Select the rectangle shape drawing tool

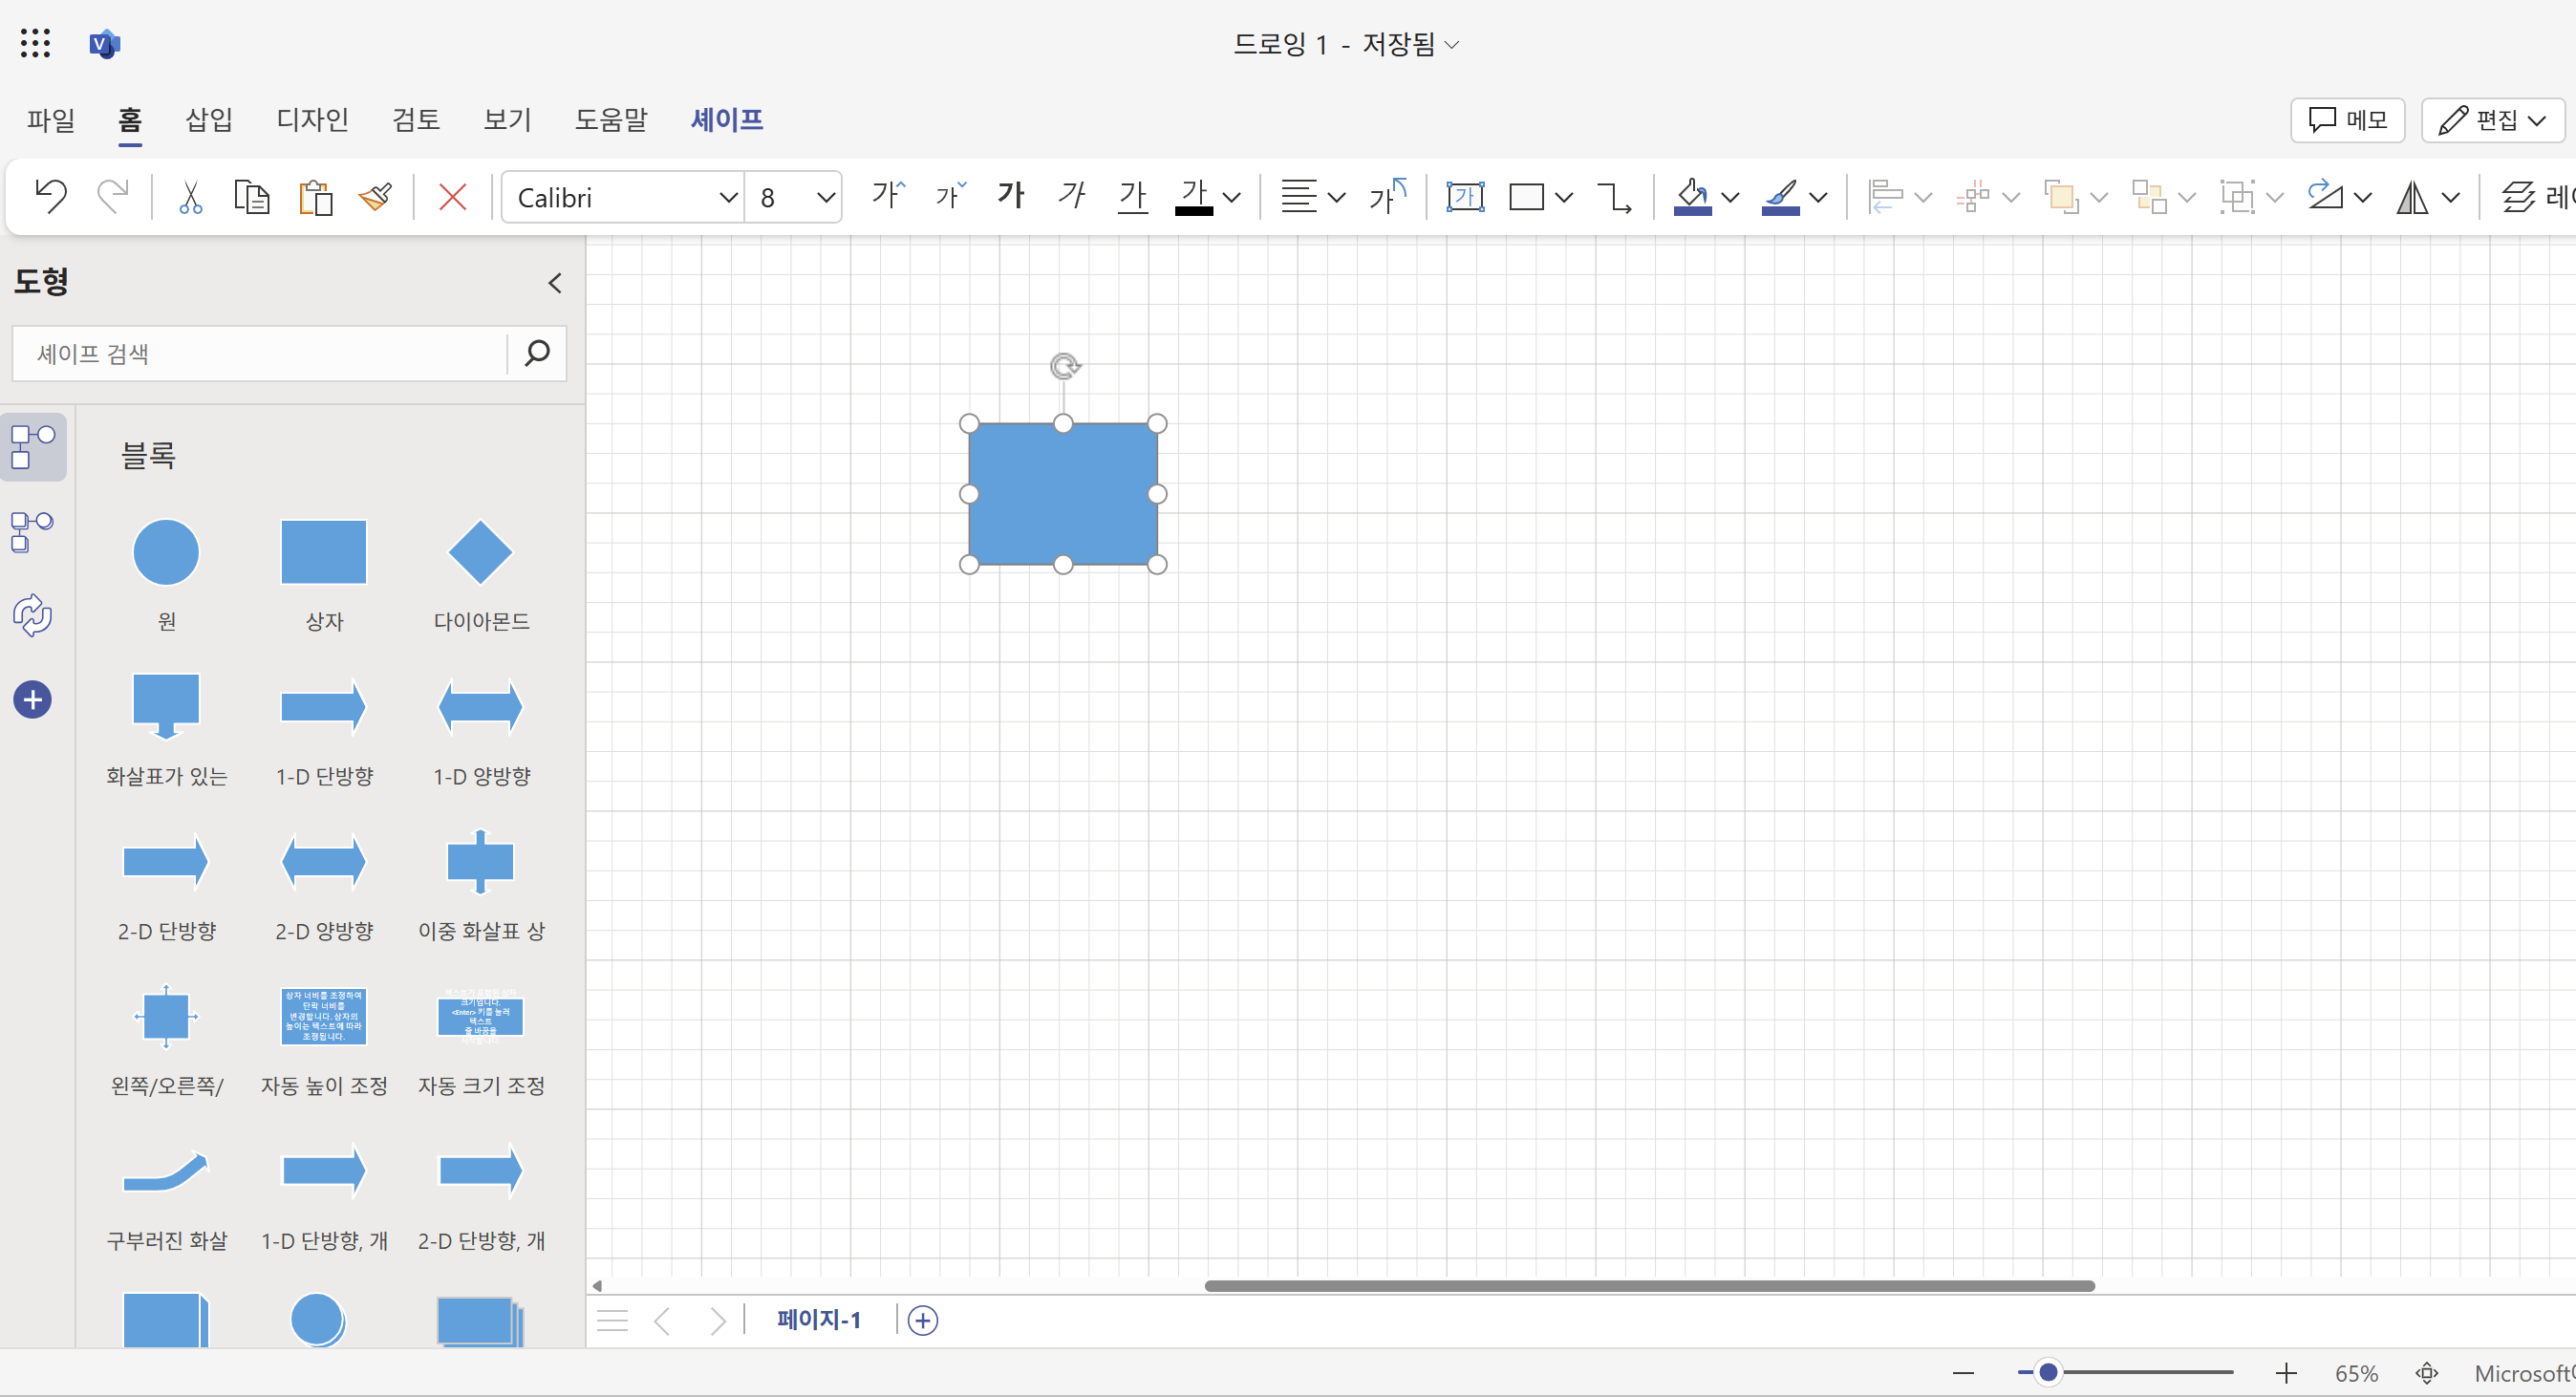click(1526, 197)
